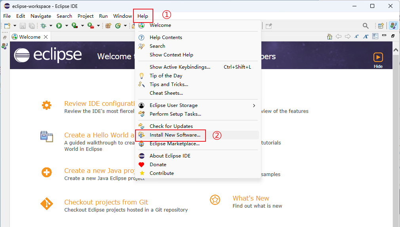Click the Help menu
Image resolution: width=400 pixels, height=227 pixels.
[143, 16]
